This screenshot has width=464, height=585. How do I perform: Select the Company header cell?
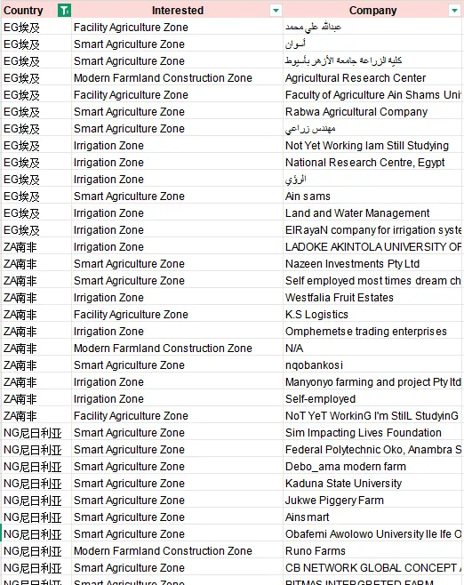coord(372,10)
